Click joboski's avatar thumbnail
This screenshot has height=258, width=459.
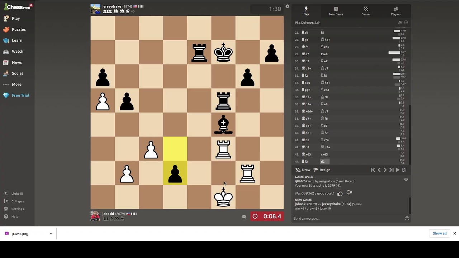[x=95, y=216]
